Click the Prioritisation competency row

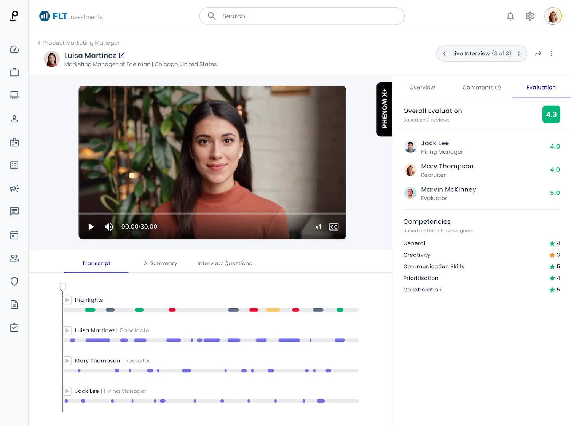click(x=482, y=278)
